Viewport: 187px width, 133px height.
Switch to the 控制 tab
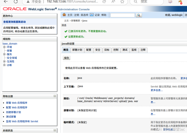(x=116, y=50)
